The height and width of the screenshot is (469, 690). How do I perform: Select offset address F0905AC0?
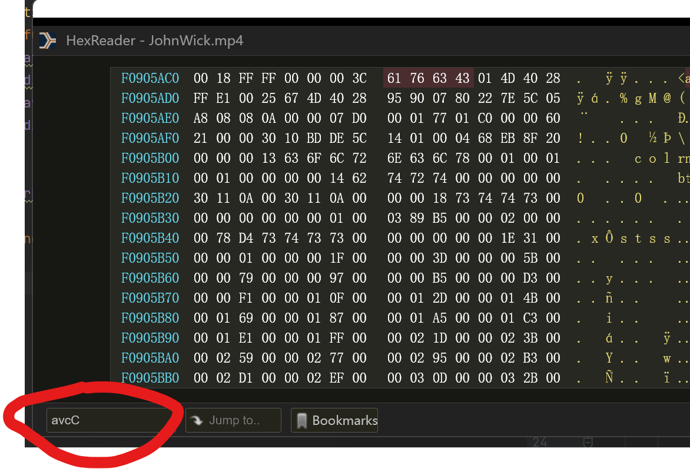click(x=150, y=78)
